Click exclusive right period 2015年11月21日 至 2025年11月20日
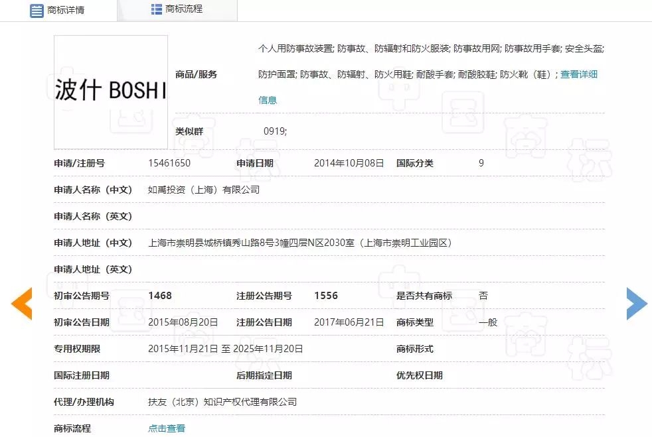Image resolution: width=652 pixels, height=437 pixels. [x=225, y=349]
